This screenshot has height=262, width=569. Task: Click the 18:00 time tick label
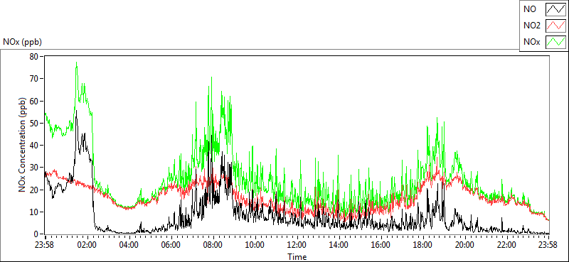click(422, 245)
